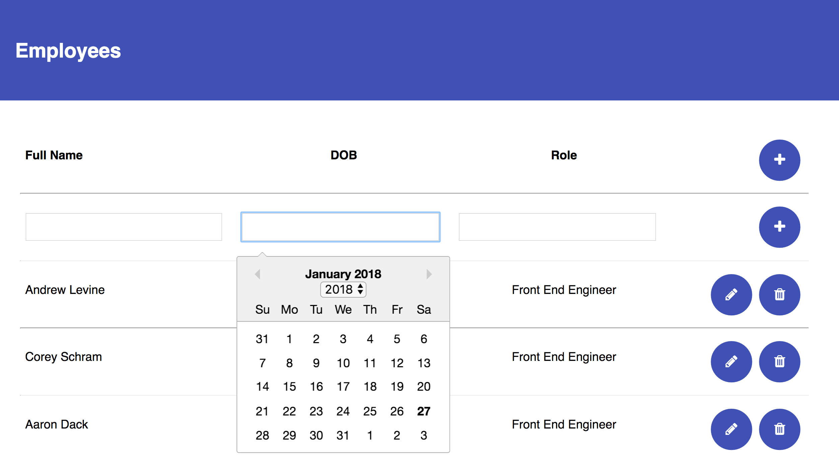Screen dimensions: 839x462
Task: Pick Saturday 6 in the calendar
Action: coord(424,339)
